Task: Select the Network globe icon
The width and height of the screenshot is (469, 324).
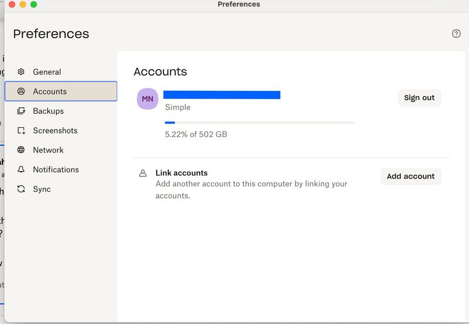Action: (21, 150)
